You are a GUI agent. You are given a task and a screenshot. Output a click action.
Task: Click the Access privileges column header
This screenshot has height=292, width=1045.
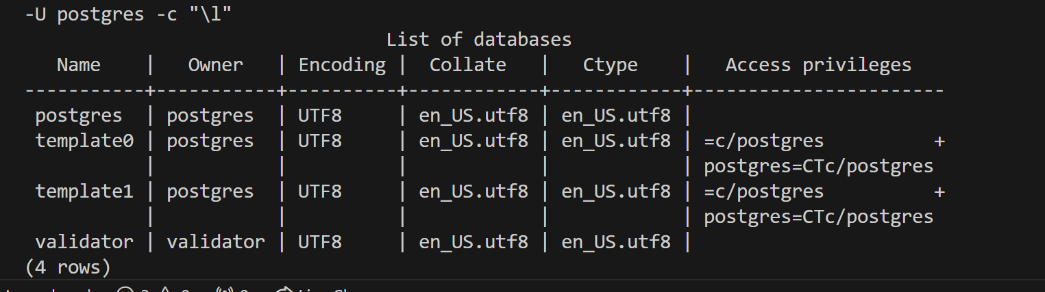pyautogui.click(x=819, y=65)
